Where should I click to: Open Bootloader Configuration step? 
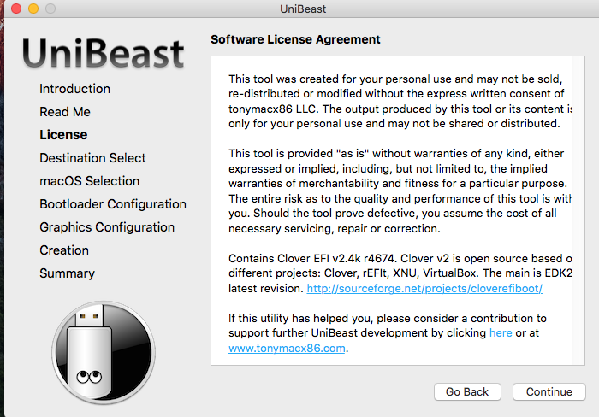[x=113, y=204]
